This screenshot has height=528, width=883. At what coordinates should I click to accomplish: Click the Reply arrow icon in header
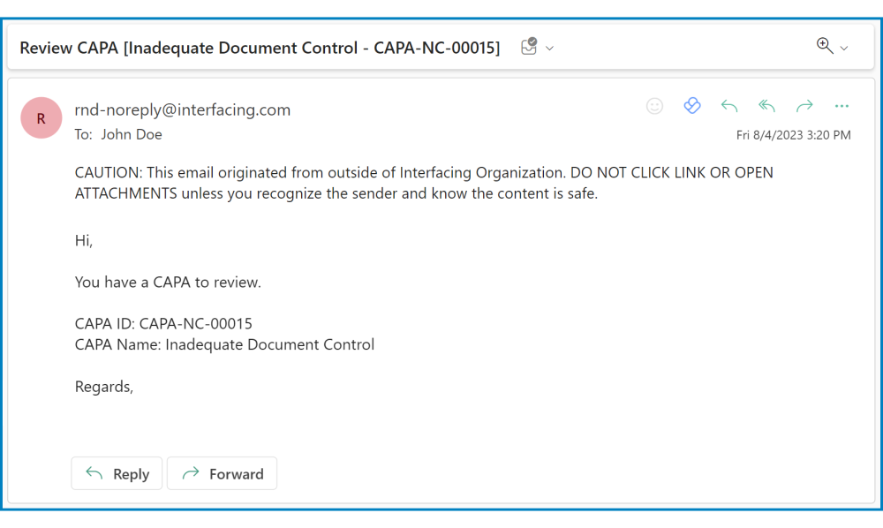729,106
